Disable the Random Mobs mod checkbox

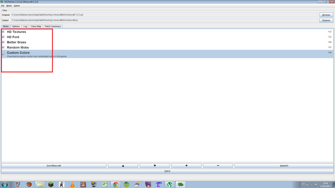[x=3, y=47]
